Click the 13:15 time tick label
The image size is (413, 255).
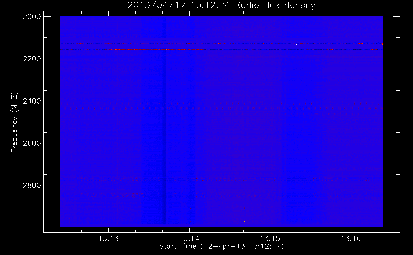[x=270, y=239]
